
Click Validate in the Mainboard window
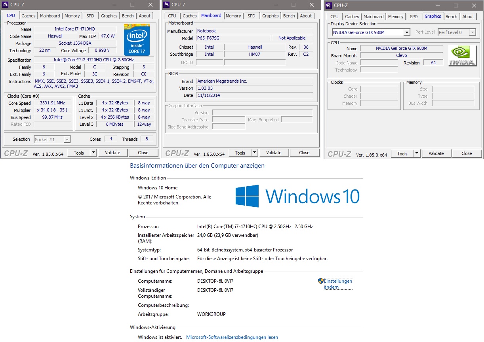(x=274, y=153)
